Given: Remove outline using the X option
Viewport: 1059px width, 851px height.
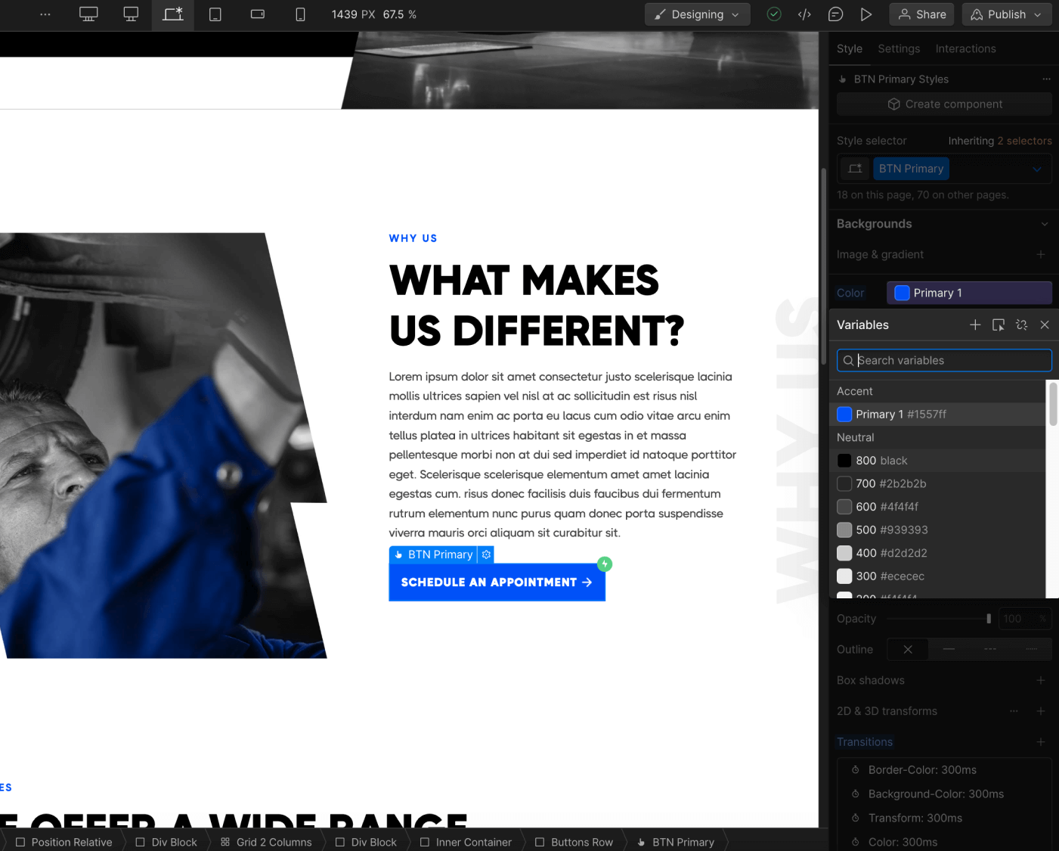Looking at the screenshot, I should [x=907, y=649].
